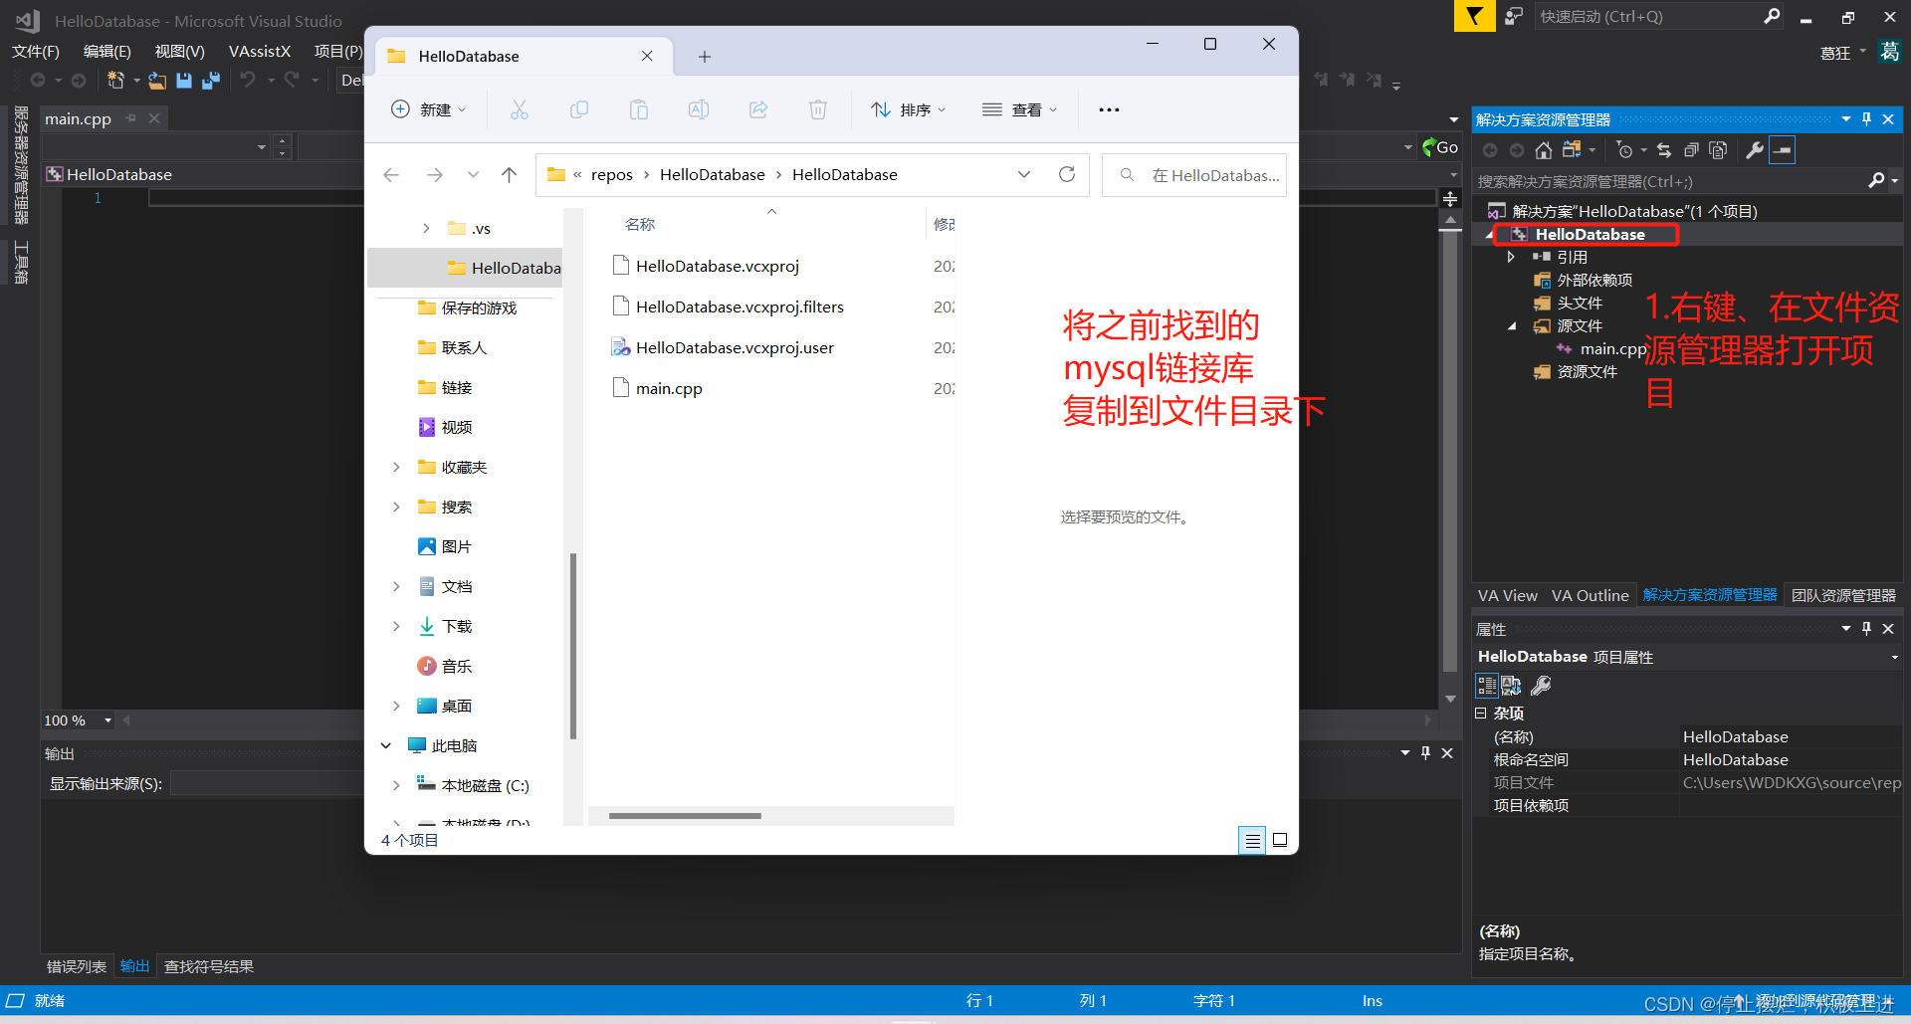Click the pending changes filter clock icon
The image size is (1911, 1024).
pyautogui.click(x=1625, y=150)
